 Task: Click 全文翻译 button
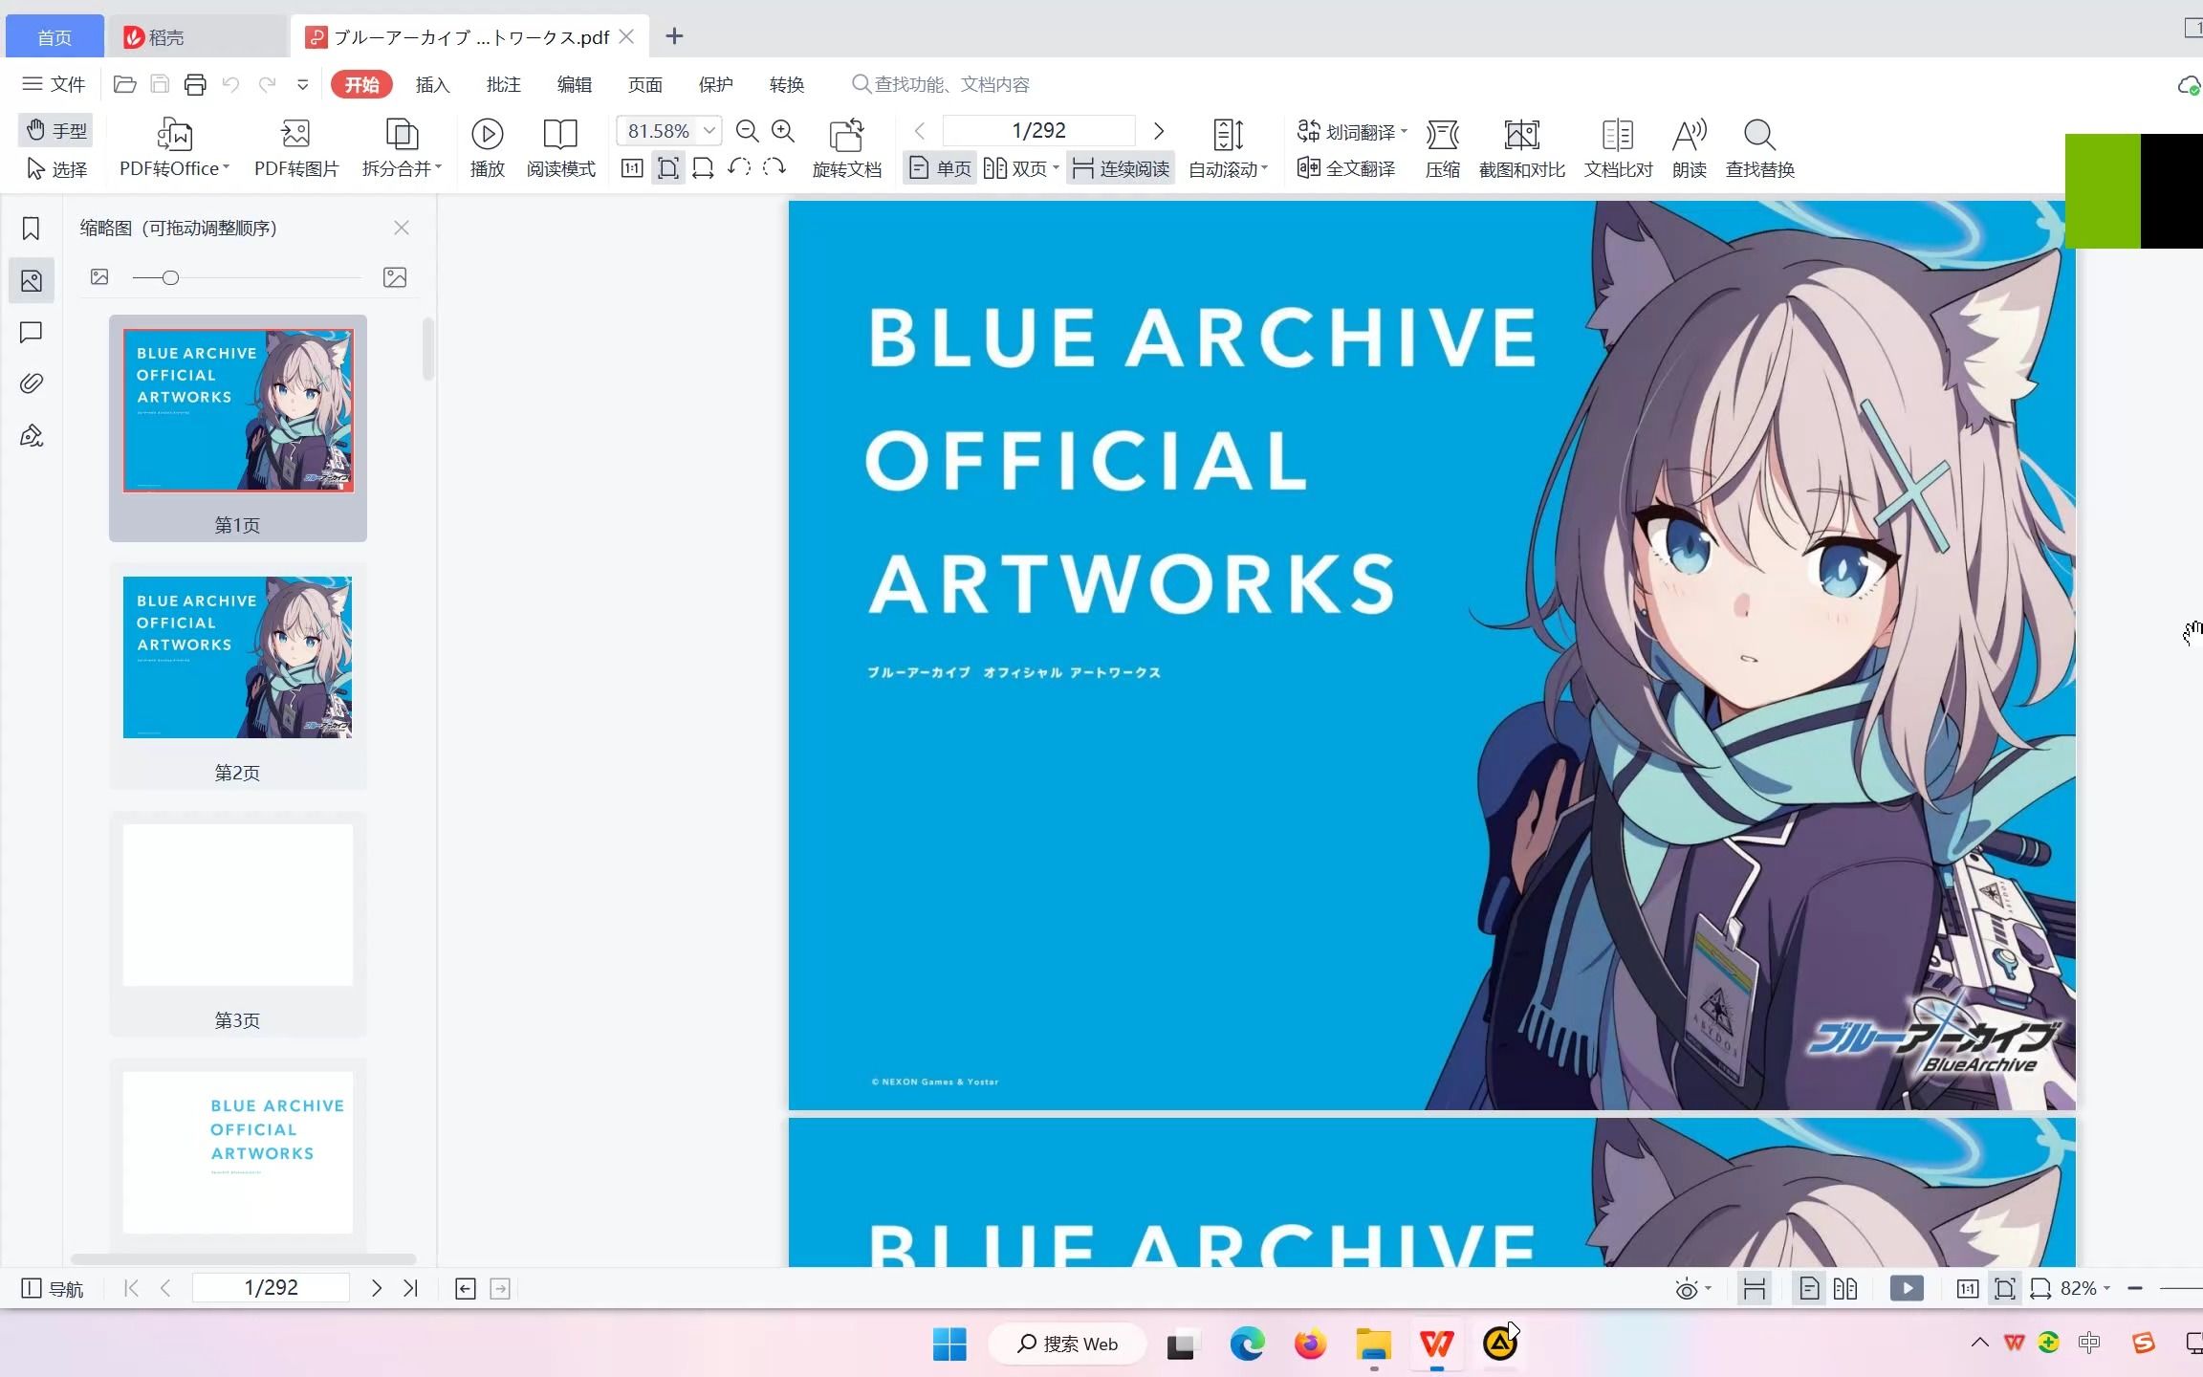1346,169
